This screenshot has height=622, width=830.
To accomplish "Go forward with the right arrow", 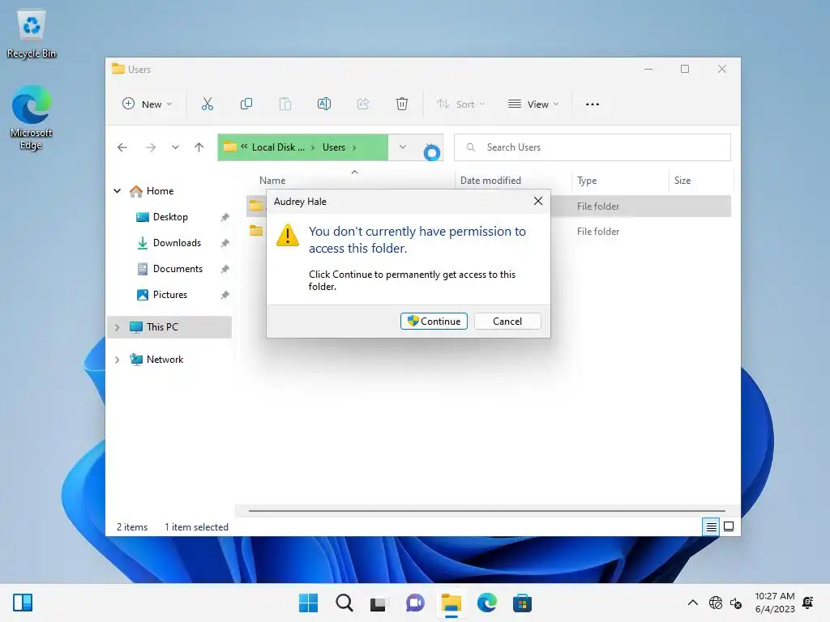I will pyautogui.click(x=150, y=147).
